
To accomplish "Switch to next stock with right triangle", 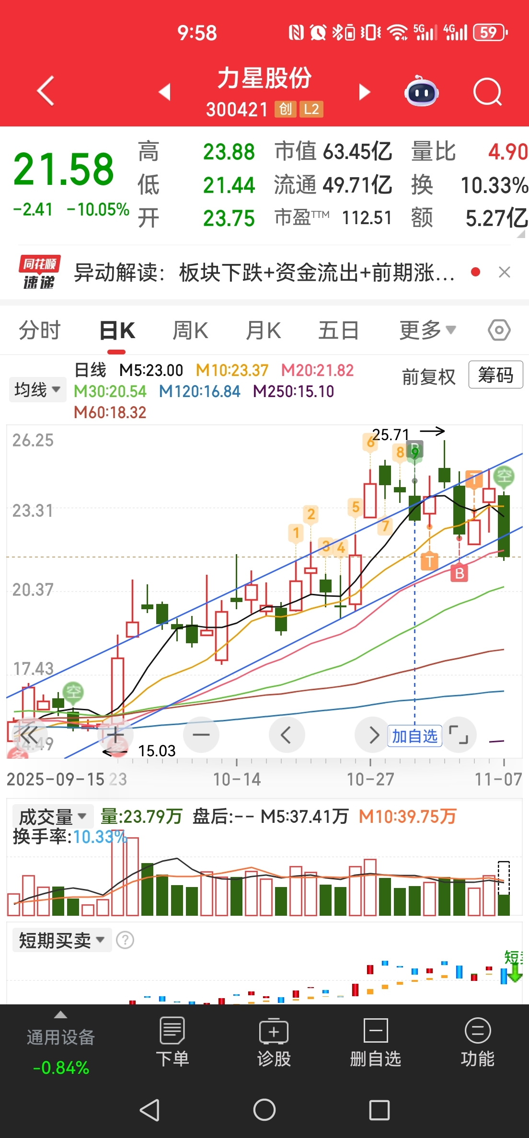I will click(x=365, y=91).
